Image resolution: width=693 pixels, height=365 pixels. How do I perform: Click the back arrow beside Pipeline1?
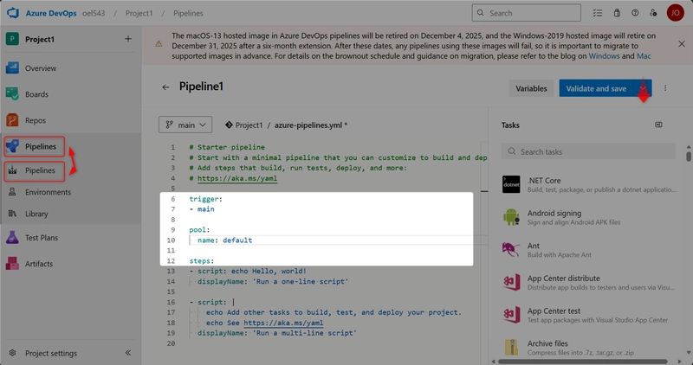[165, 87]
